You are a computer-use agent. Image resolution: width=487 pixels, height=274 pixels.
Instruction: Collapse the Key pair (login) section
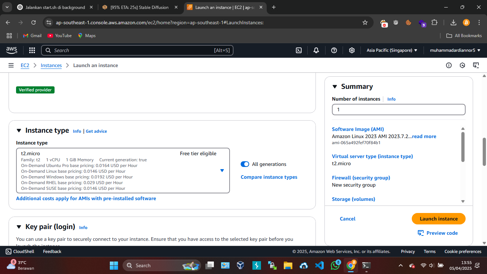[x=19, y=227]
